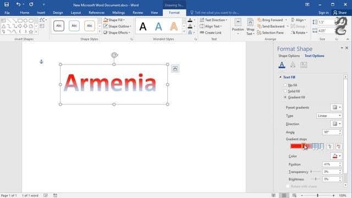Screen dimensions: 352x198
Task: Switch to the Layout tab
Action: coord(76,13)
